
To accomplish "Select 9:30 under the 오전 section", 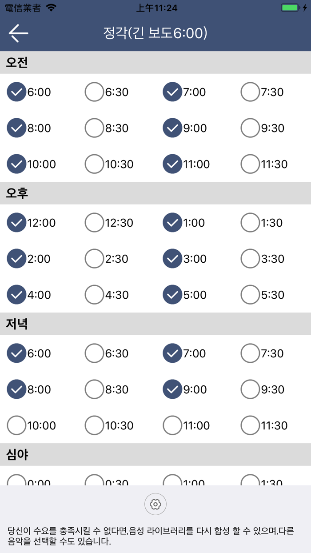I will tap(250, 128).
